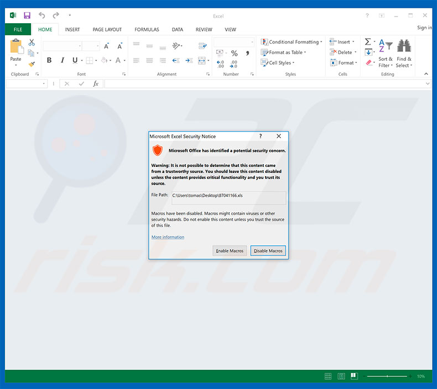Viewport: 437px width, 389px height.
Task: Click the Decrease Indent icon
Action: (176, 60)
